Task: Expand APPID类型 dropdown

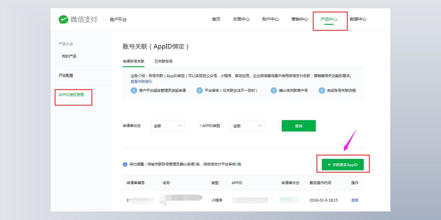Action: (x=247, y=126)
